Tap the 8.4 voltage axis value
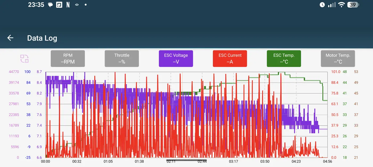 pos(39,83)
